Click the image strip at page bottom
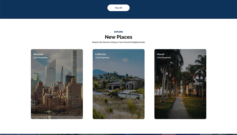This screenshot has width=237, height=135. coord(118,134)
